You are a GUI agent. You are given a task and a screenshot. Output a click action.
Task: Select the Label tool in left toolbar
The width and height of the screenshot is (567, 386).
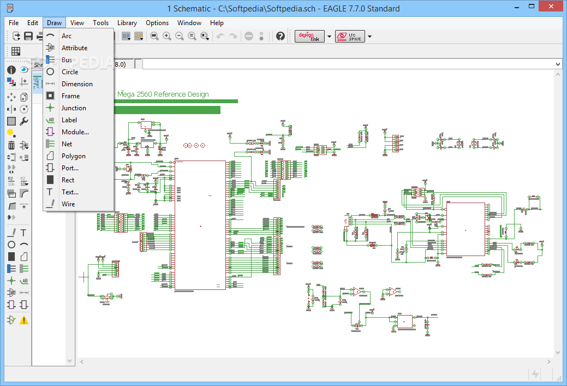(24, 281)
